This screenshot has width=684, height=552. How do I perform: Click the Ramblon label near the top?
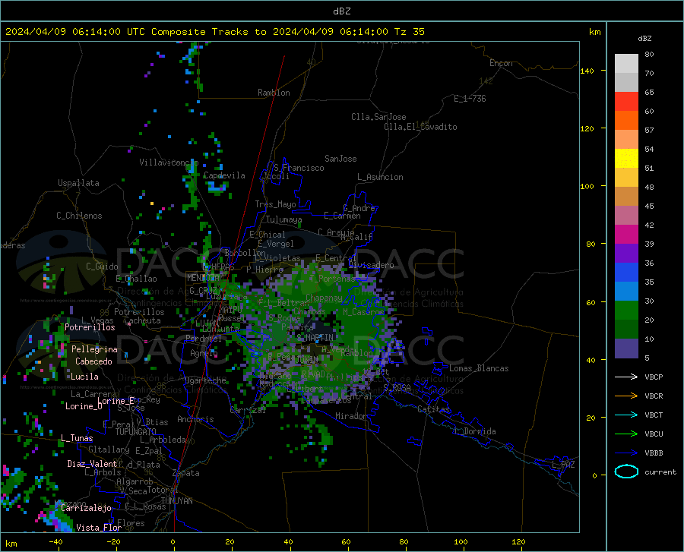point(274,93)
